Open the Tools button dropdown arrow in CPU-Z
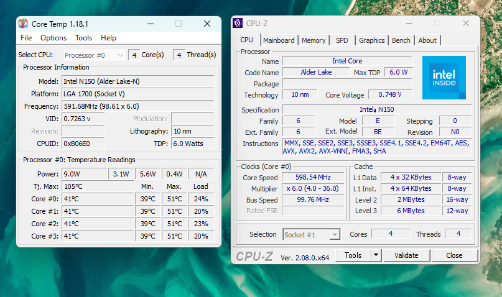This screenshot has width=502, height=297. tap(376, 255)
